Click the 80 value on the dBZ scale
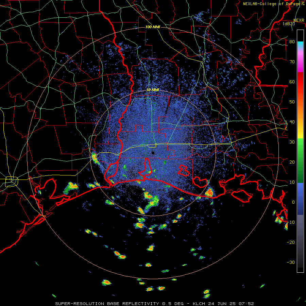Screen dimensions: 306x306 point(292,41)
